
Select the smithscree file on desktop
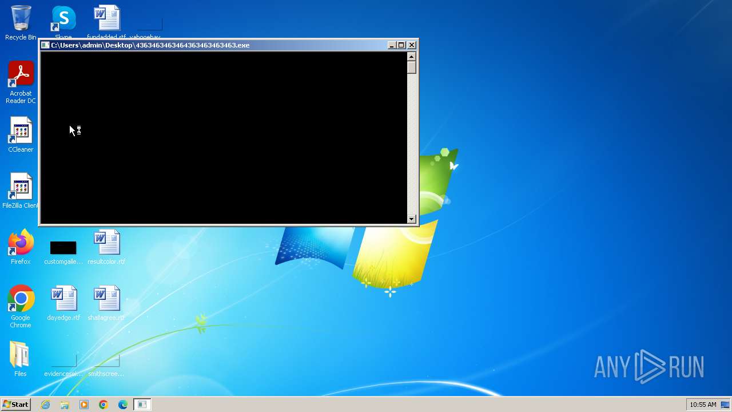(x=106, y=365)
